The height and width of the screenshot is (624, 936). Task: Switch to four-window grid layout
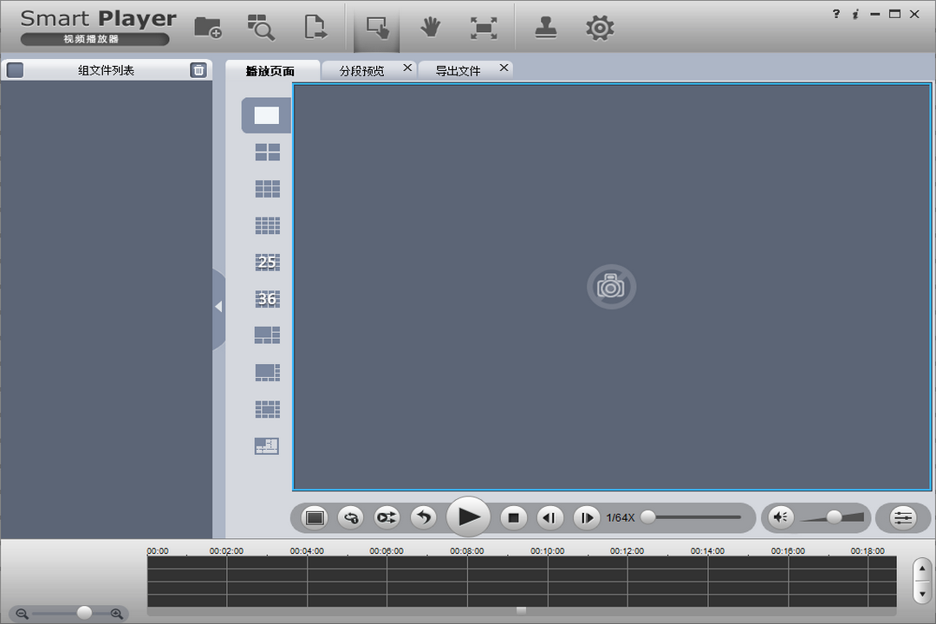pyautogui.click(x=267, y=153)
